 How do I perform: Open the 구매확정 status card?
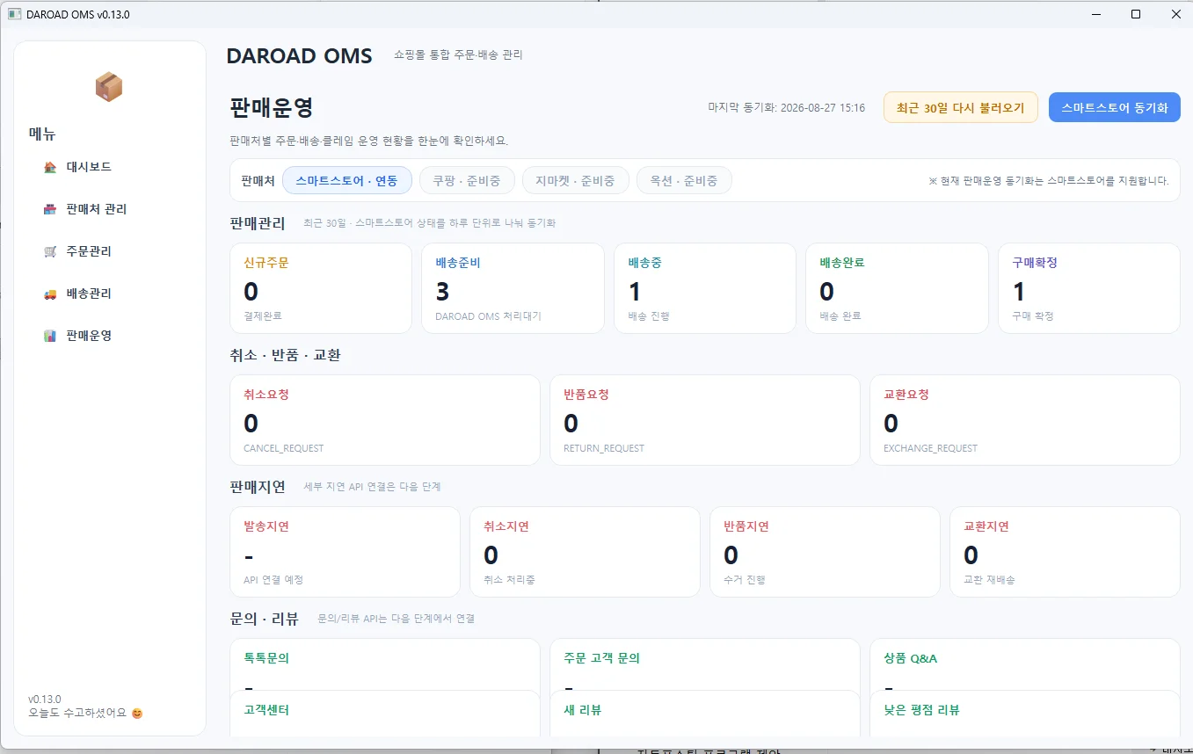1089,288
